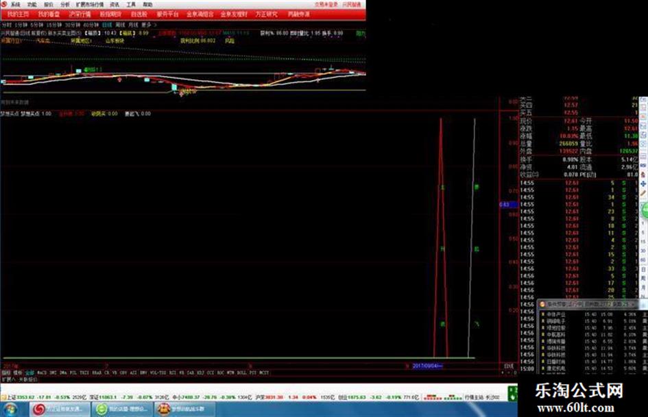Select the 分时 chart period
This screenshot has height=417, width=648.
click(x=7, y=25)
